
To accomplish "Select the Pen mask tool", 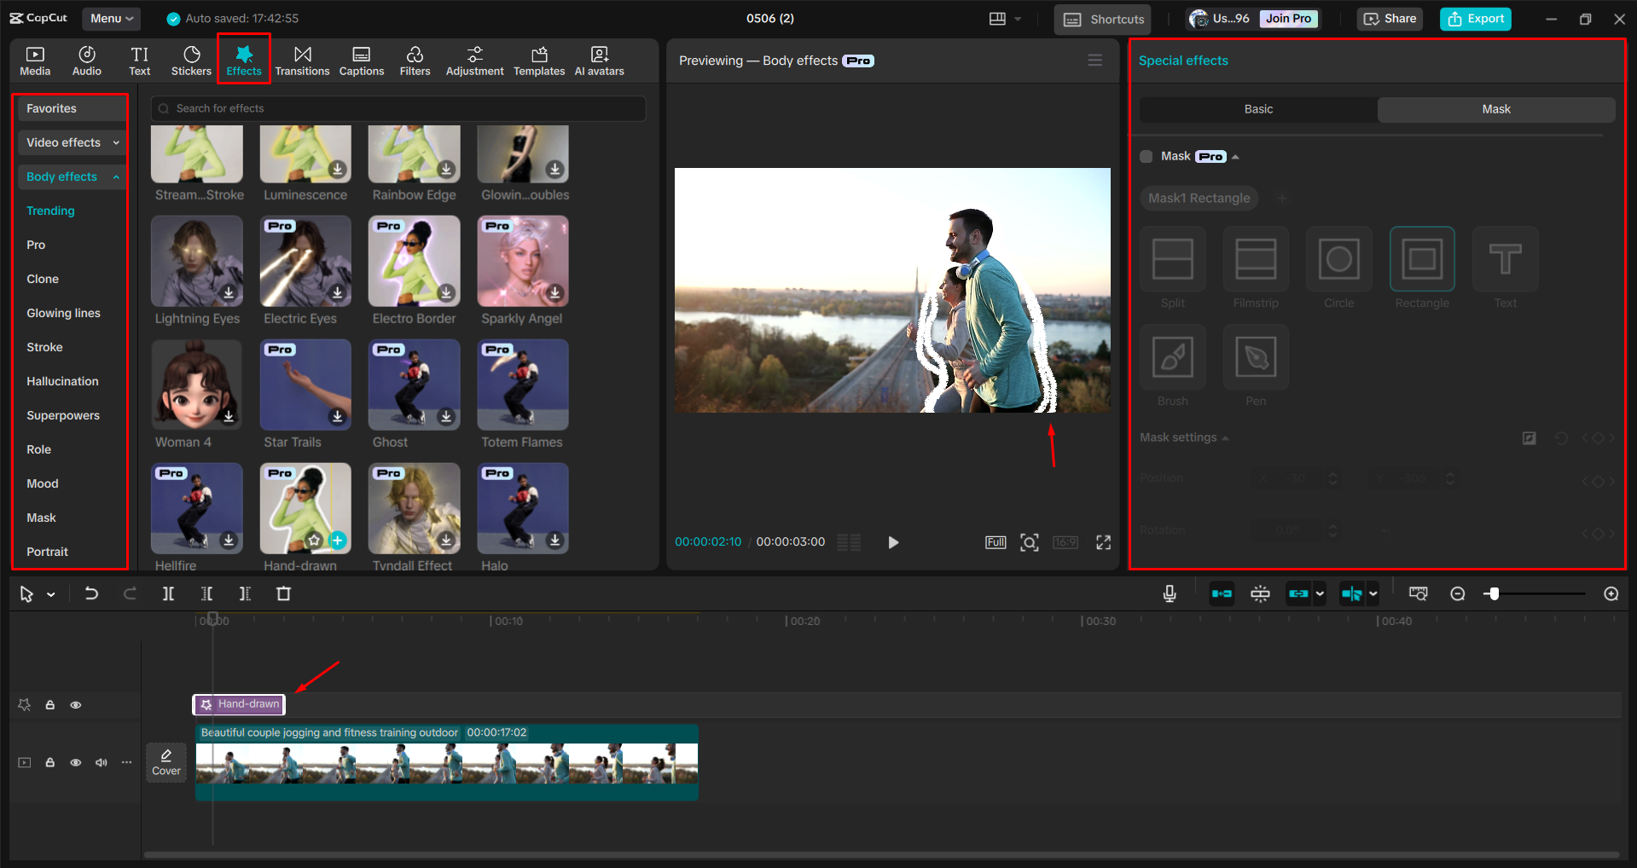I will 1255,357.
